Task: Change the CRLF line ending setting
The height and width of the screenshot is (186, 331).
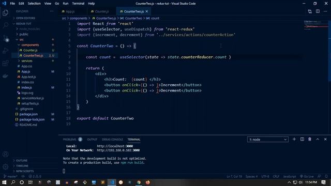Action: (276, 176)
